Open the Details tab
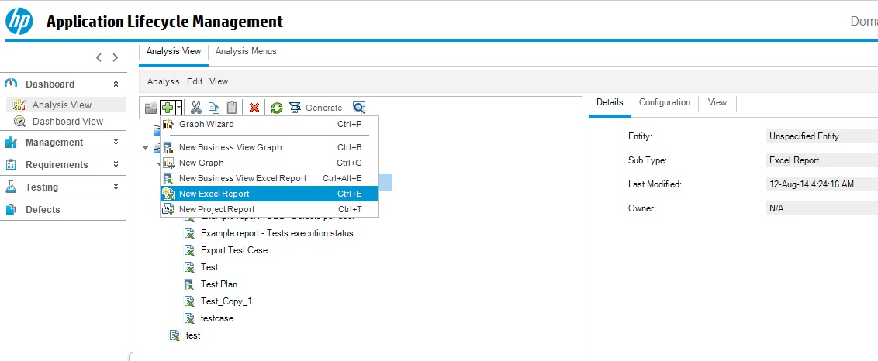This screenshot has height=361, width=878. click(x=610, y=103)
